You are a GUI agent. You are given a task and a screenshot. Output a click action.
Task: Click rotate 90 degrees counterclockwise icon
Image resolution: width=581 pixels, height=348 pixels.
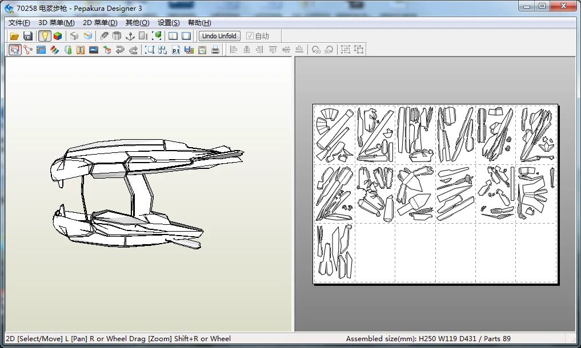click(316, 50)
